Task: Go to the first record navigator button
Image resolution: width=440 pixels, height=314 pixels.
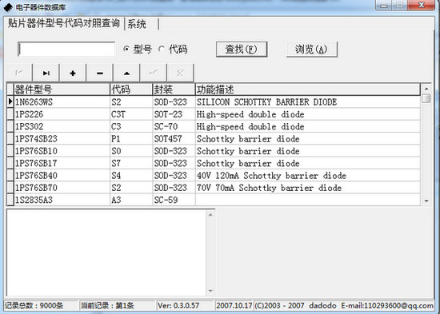Action: coord(19,73)
